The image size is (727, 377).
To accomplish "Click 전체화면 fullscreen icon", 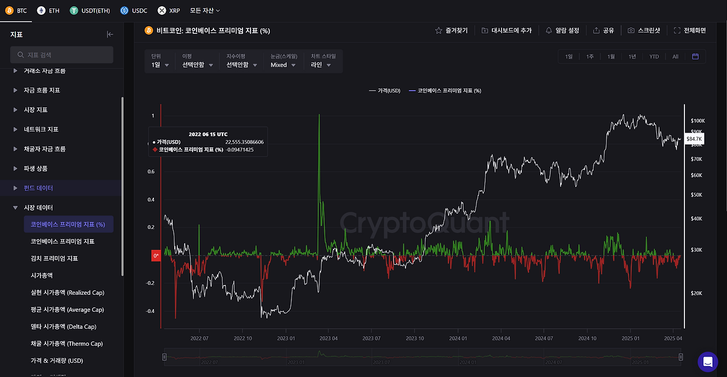I will [x=677, y=31].
